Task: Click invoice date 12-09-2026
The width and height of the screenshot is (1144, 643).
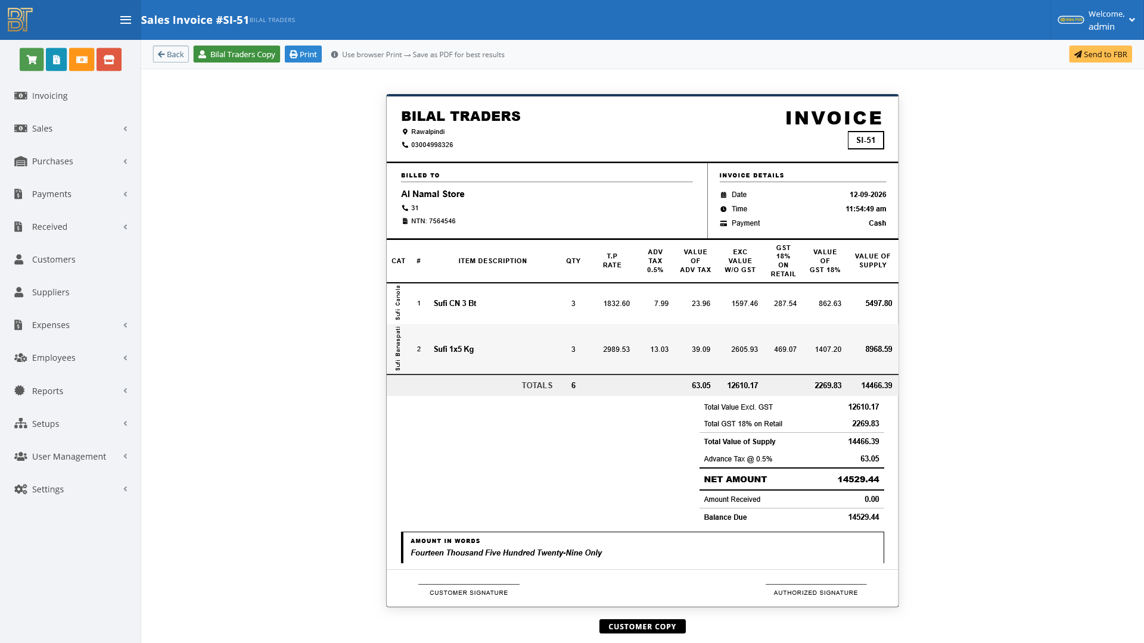Action: pyautogui.click(x=868, y=195)
